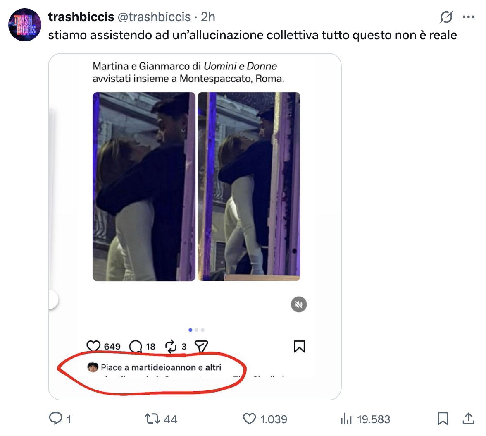The height and width of the screenshot is (436, 486).
Task: Open the right photo of the couple
Action: (x=249, y=186)
